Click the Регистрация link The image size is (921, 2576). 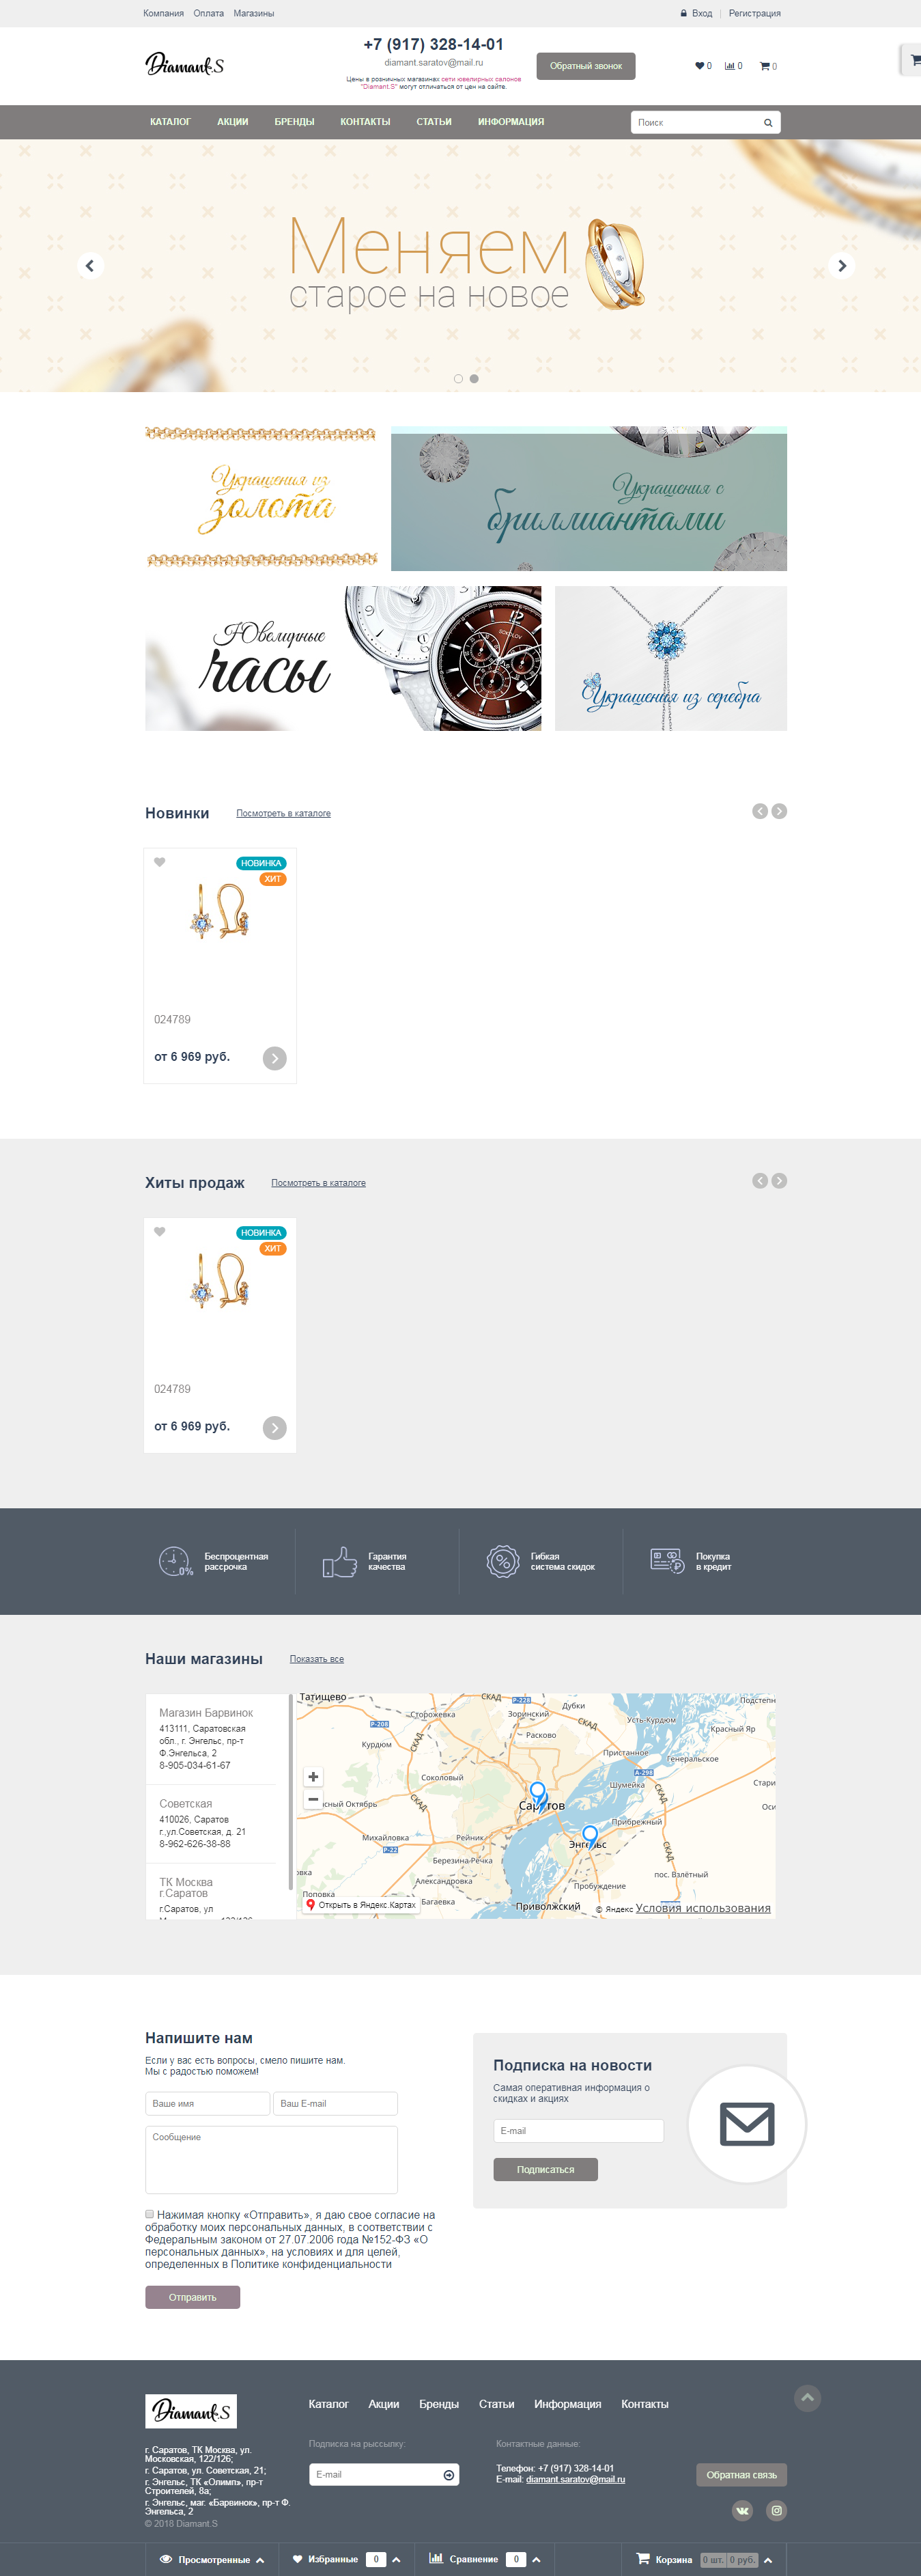click(x=754, y=13)
